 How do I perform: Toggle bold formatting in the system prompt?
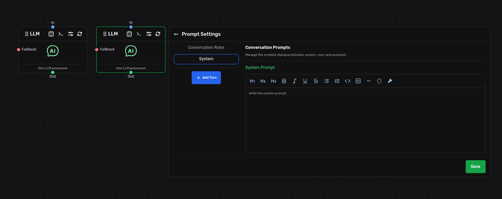[284, 81]
